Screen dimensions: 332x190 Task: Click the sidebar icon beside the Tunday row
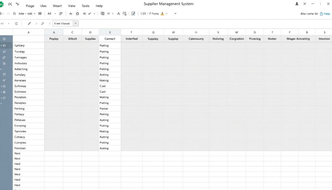coord(4,52)
